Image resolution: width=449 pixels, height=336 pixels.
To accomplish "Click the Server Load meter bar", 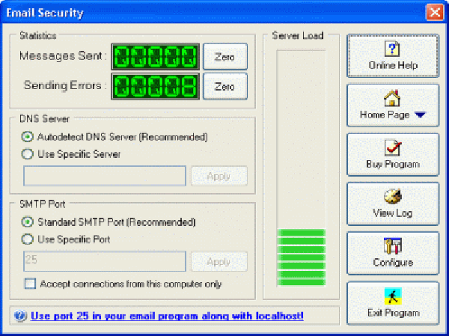I will pyautogui.click(x=302, y=168).
